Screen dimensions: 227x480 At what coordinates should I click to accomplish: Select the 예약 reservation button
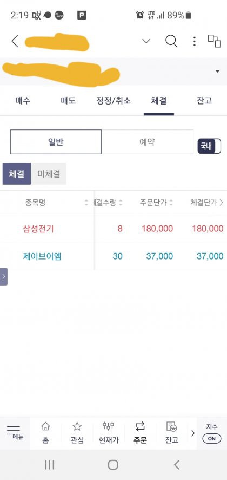click(x=147, y=142)
